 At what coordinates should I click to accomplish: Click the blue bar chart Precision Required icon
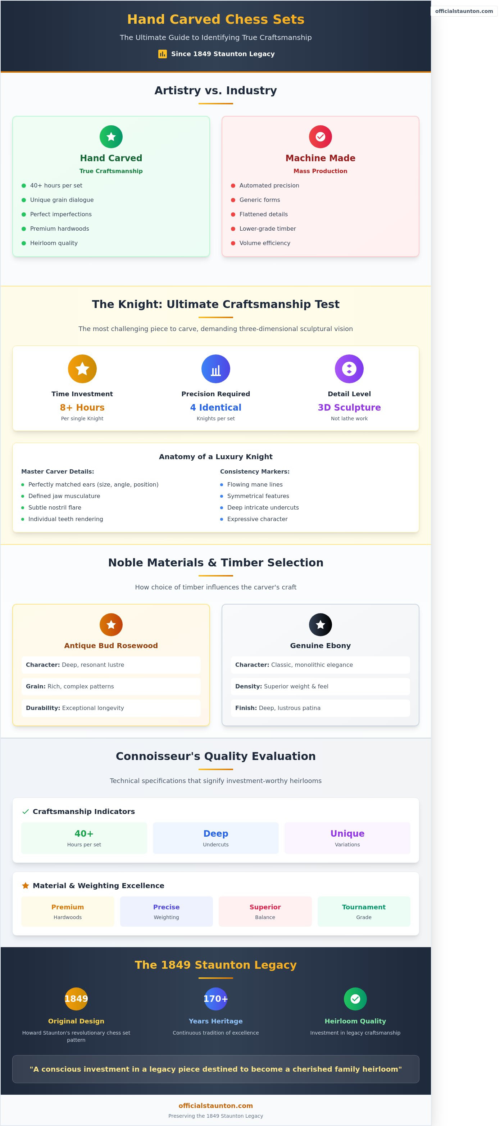coord(215,368)
